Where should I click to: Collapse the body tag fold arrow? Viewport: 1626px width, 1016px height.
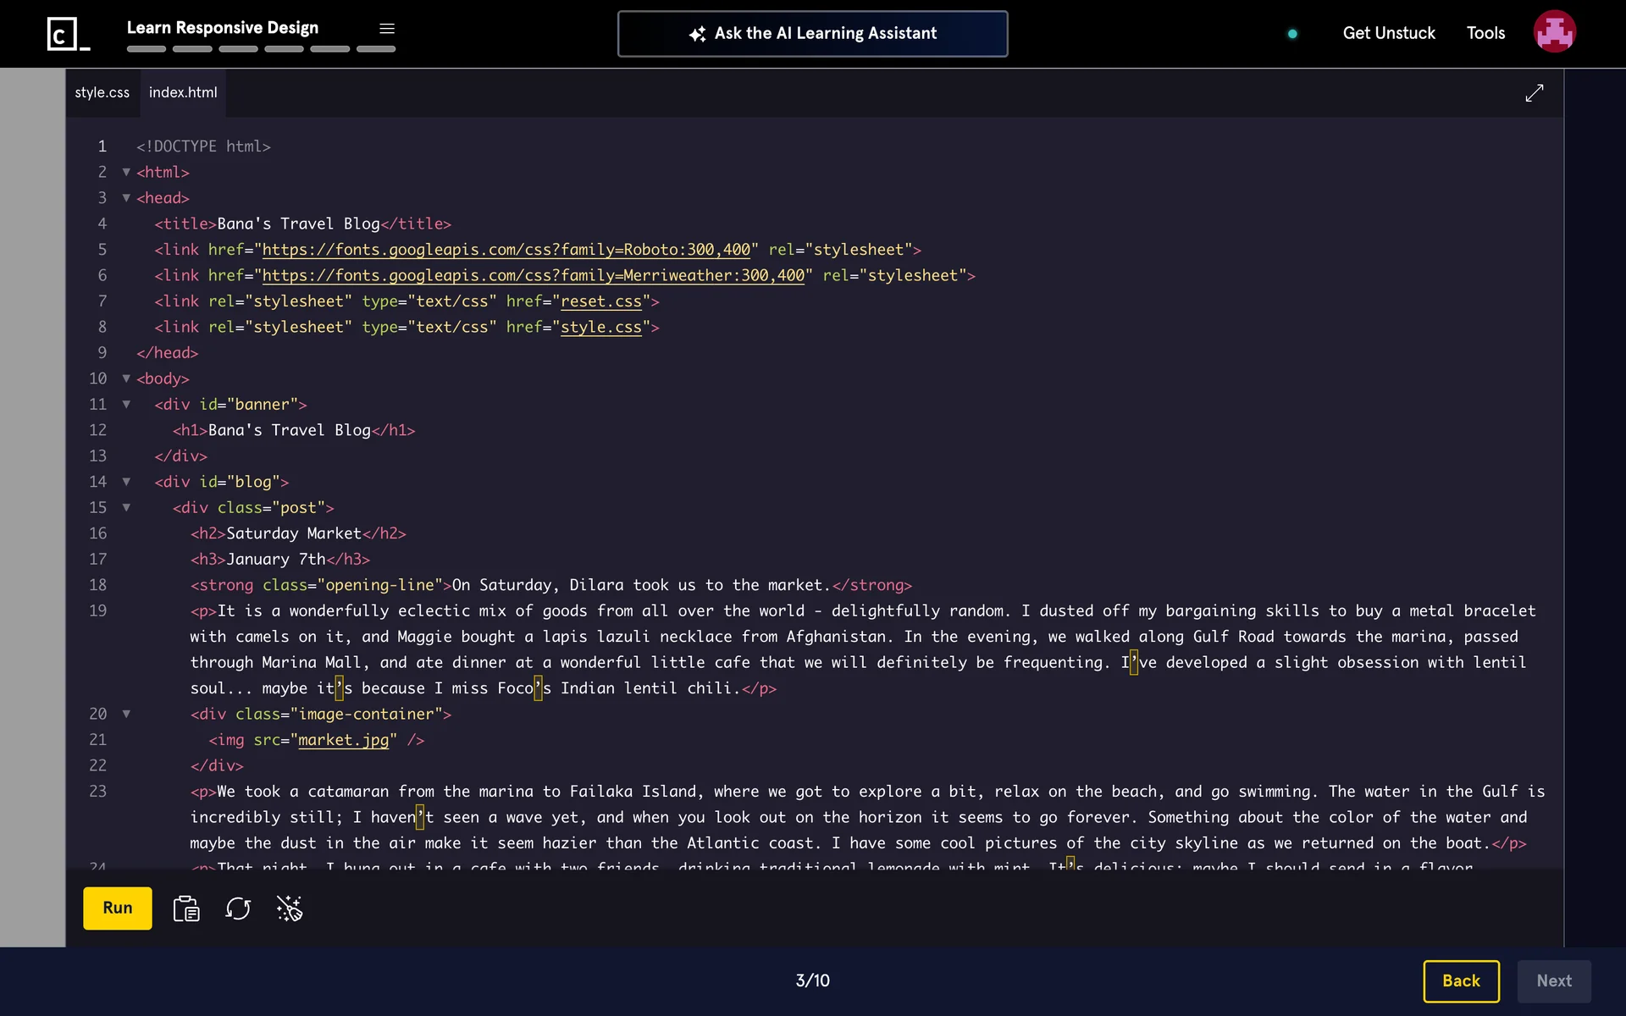click(126, 378)
